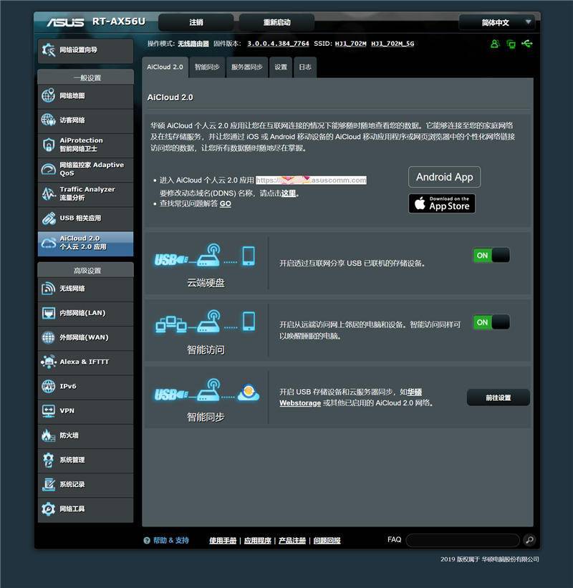
Task: Click the App Store download button
Action: point(442,203)
